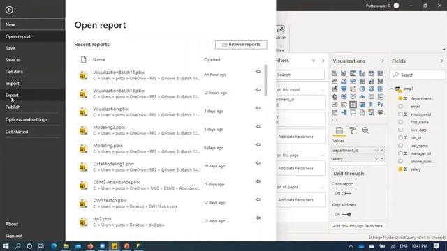Open the Format paint roller tab
The height and width of the screenshot is (251, 447).
(352, 130)
